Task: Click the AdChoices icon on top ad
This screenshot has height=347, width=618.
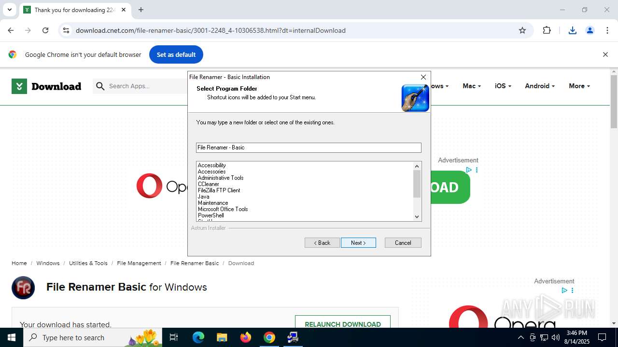Action: tap(468, 170)
